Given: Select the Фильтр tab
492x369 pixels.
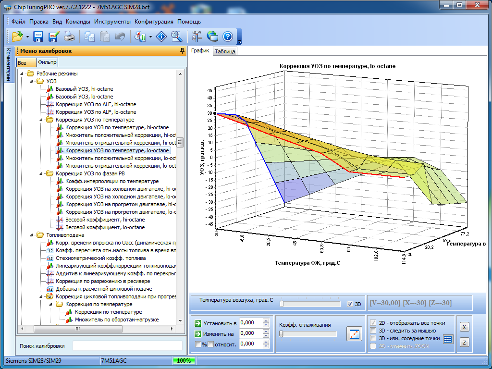Looking at the screenshot, I should pyautogui.click(x=47, y=62).
